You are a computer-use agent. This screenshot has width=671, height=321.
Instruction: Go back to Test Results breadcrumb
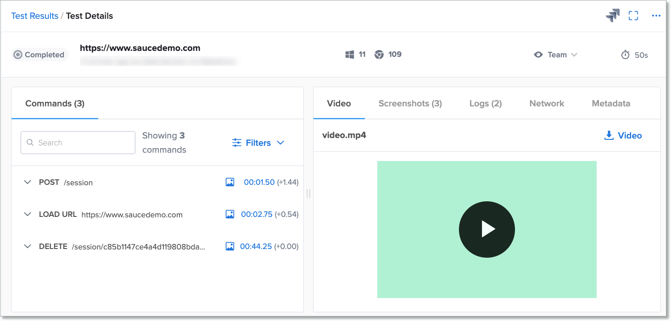click(34, 16)
